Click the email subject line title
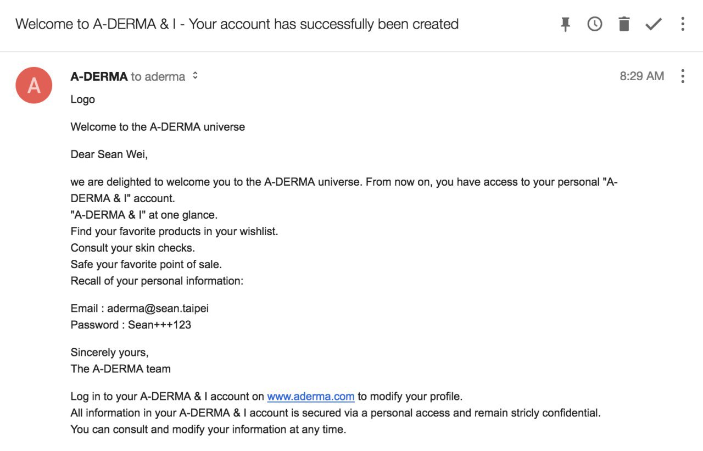 pos(237,24)
